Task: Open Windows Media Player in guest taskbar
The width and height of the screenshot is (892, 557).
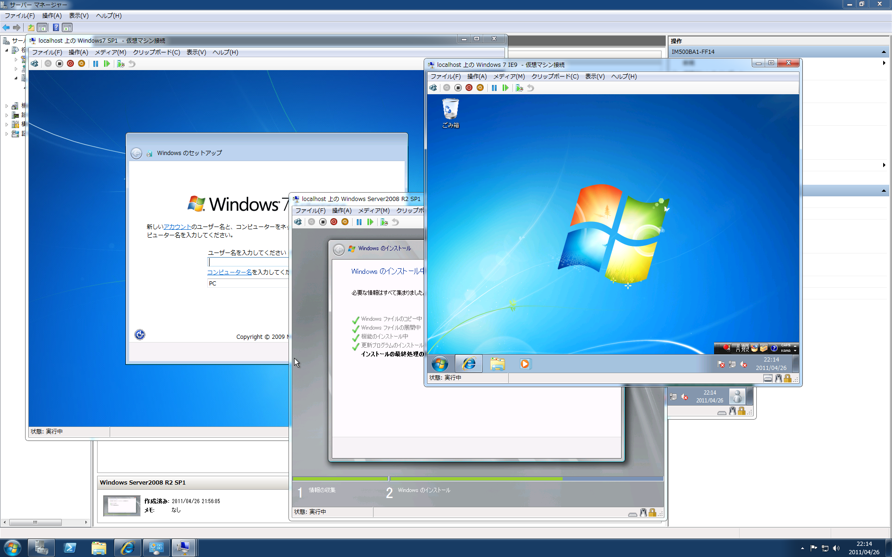Action: 525,364
